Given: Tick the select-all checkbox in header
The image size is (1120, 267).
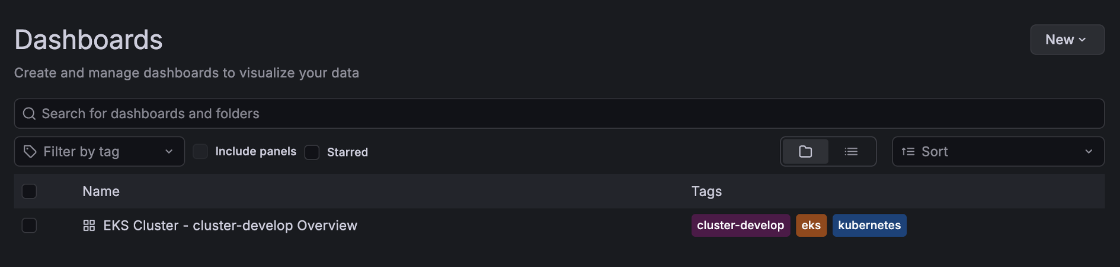Looking at the screenshot, I should tap(29, 191).
